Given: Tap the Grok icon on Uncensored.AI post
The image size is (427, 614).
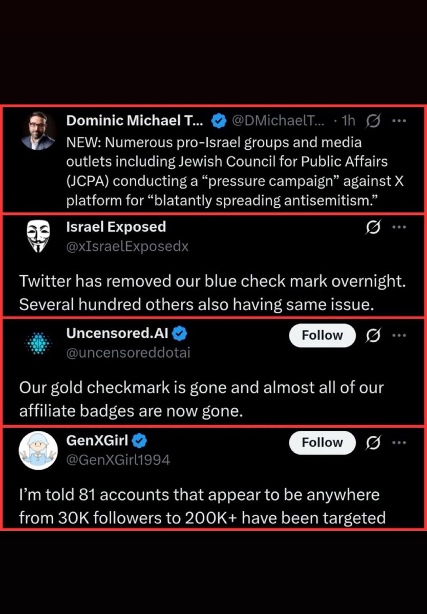Looking at the screenshot, I should [373, 336].
